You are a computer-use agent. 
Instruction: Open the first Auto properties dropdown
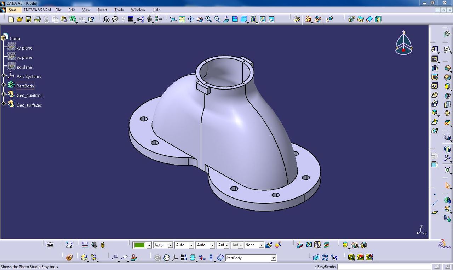[x=170, y=245]
